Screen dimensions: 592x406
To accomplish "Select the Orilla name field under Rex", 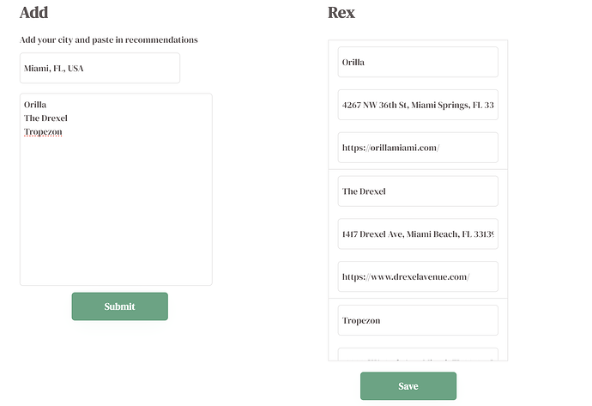I will [x=419, y=62].
